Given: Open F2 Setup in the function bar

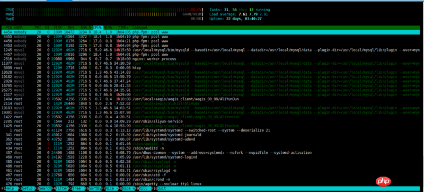Looking at the screenshot, I should [x=26, y=188].
